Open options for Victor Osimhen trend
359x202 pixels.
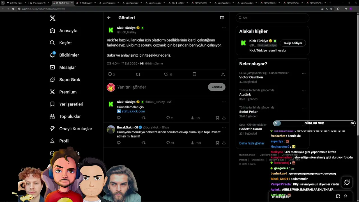point(304,74)
